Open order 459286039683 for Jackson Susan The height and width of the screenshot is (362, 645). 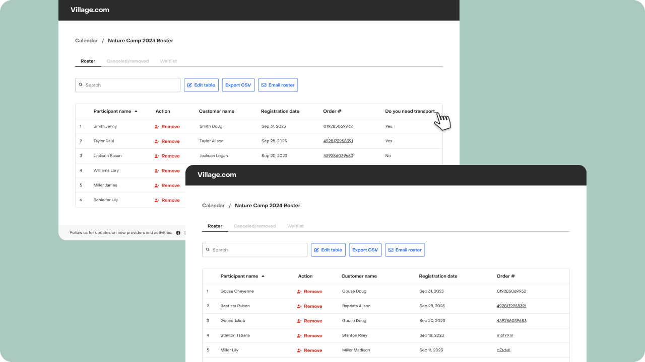pyautogui.click(x=338, y=156)
